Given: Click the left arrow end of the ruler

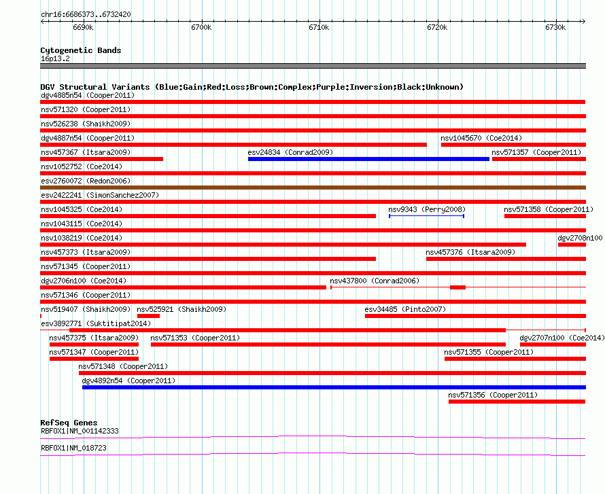Looking at the screenshot, I should click(42, 21).
